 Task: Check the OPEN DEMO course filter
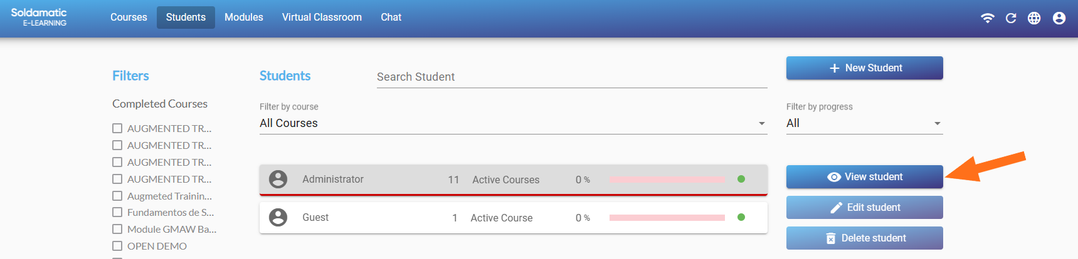click(x=117, y=246)
